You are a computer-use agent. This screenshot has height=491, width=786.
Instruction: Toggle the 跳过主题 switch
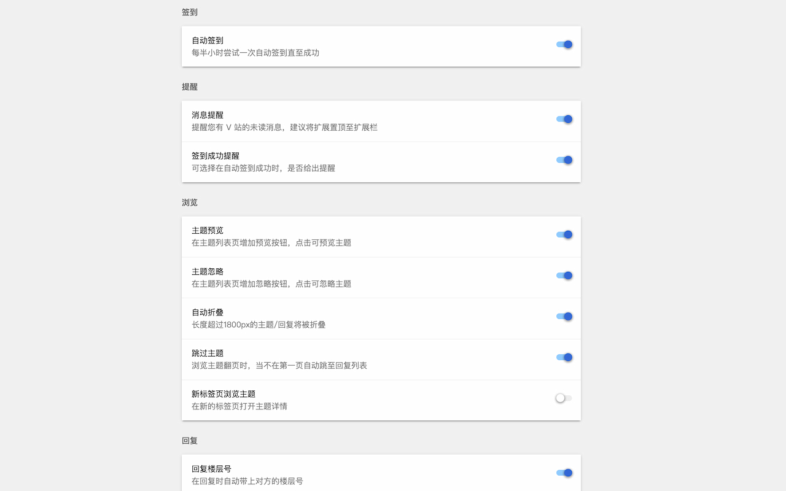click(564, 357)
